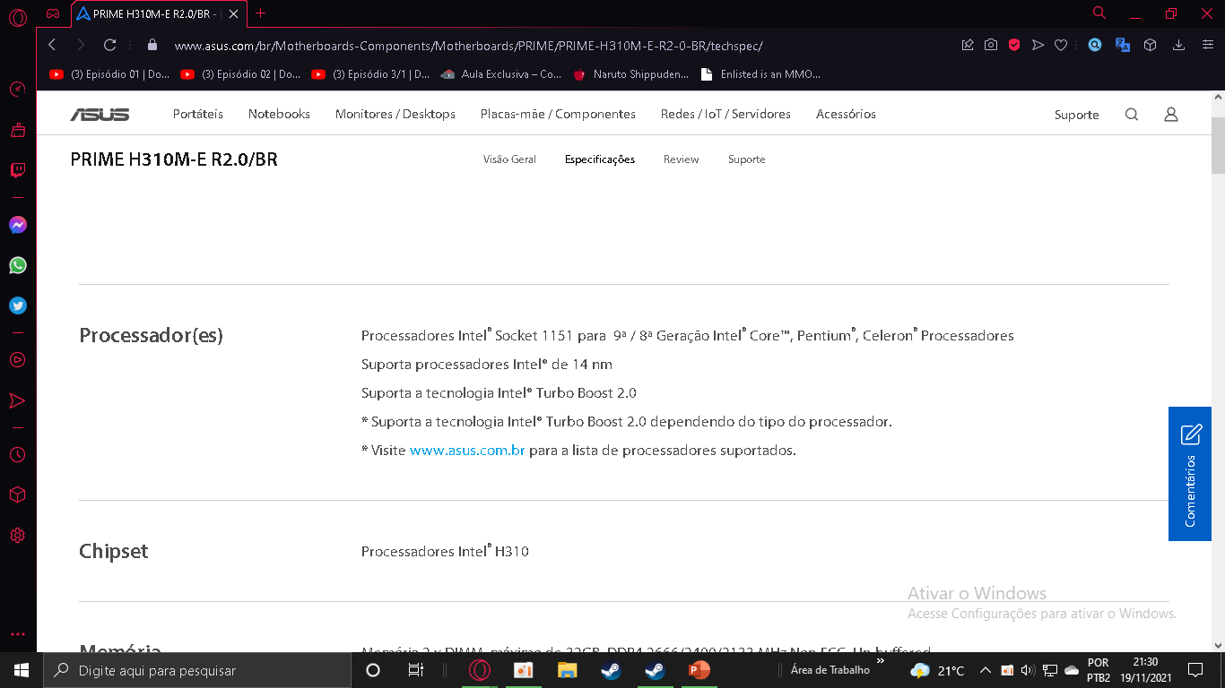Open bookmark '(3) Episódio 01 | Do...'
Image resolution: width=1225 pixels, height=688 pixels.
109,74
